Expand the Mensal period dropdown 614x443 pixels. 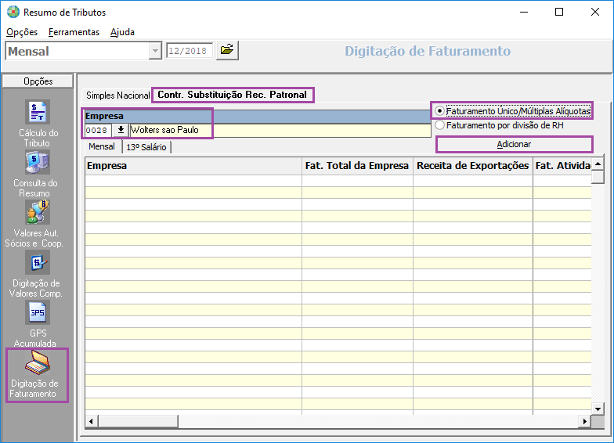tap(155, 51)
